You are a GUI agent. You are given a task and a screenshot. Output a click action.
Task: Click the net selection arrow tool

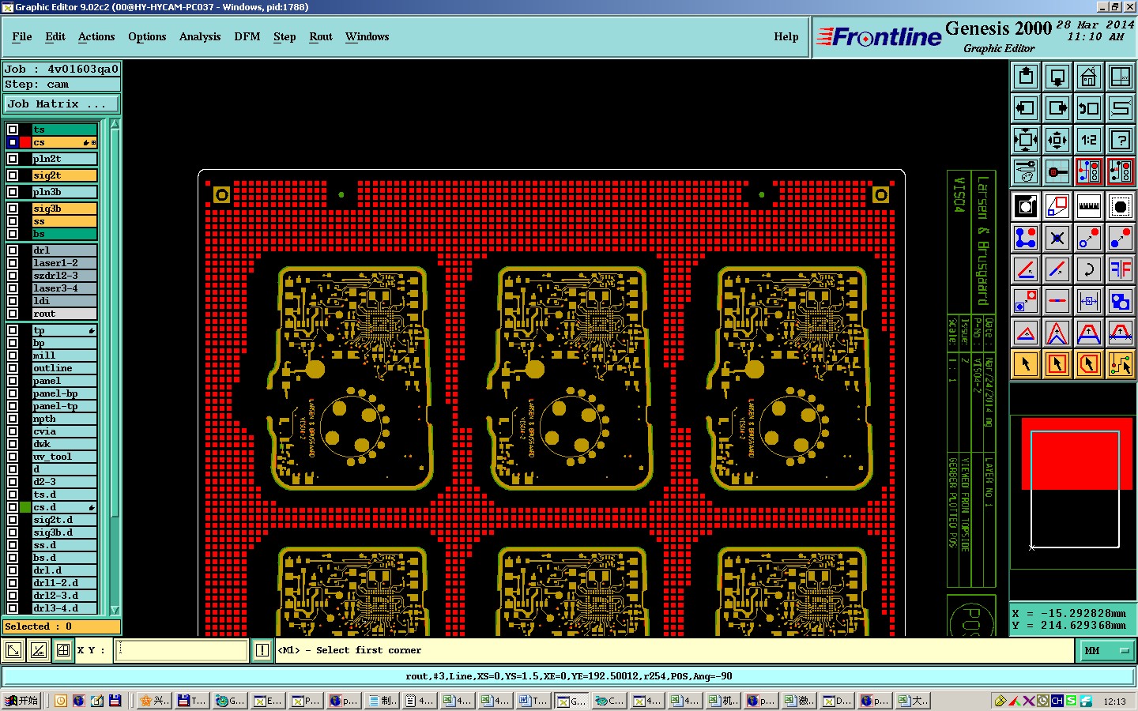(1121, 364)
